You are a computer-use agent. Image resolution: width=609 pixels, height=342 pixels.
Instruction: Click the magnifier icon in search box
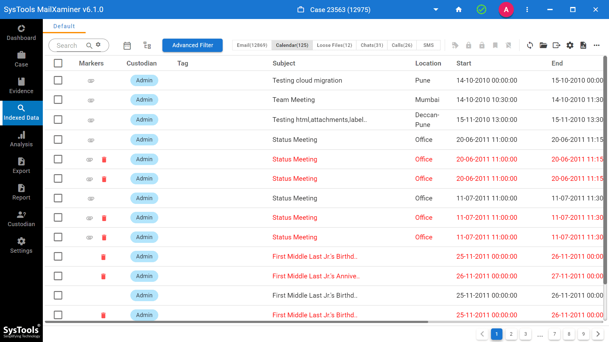coord(89,46)
